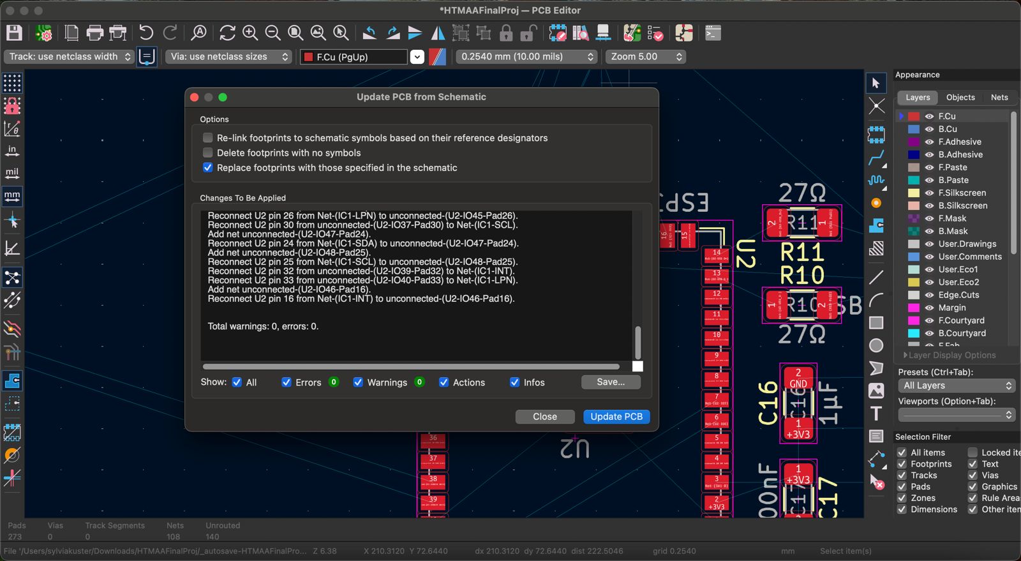Switch units to millimeters icon
This screenshot has width=1021, height=561.
tap(12, 196)
